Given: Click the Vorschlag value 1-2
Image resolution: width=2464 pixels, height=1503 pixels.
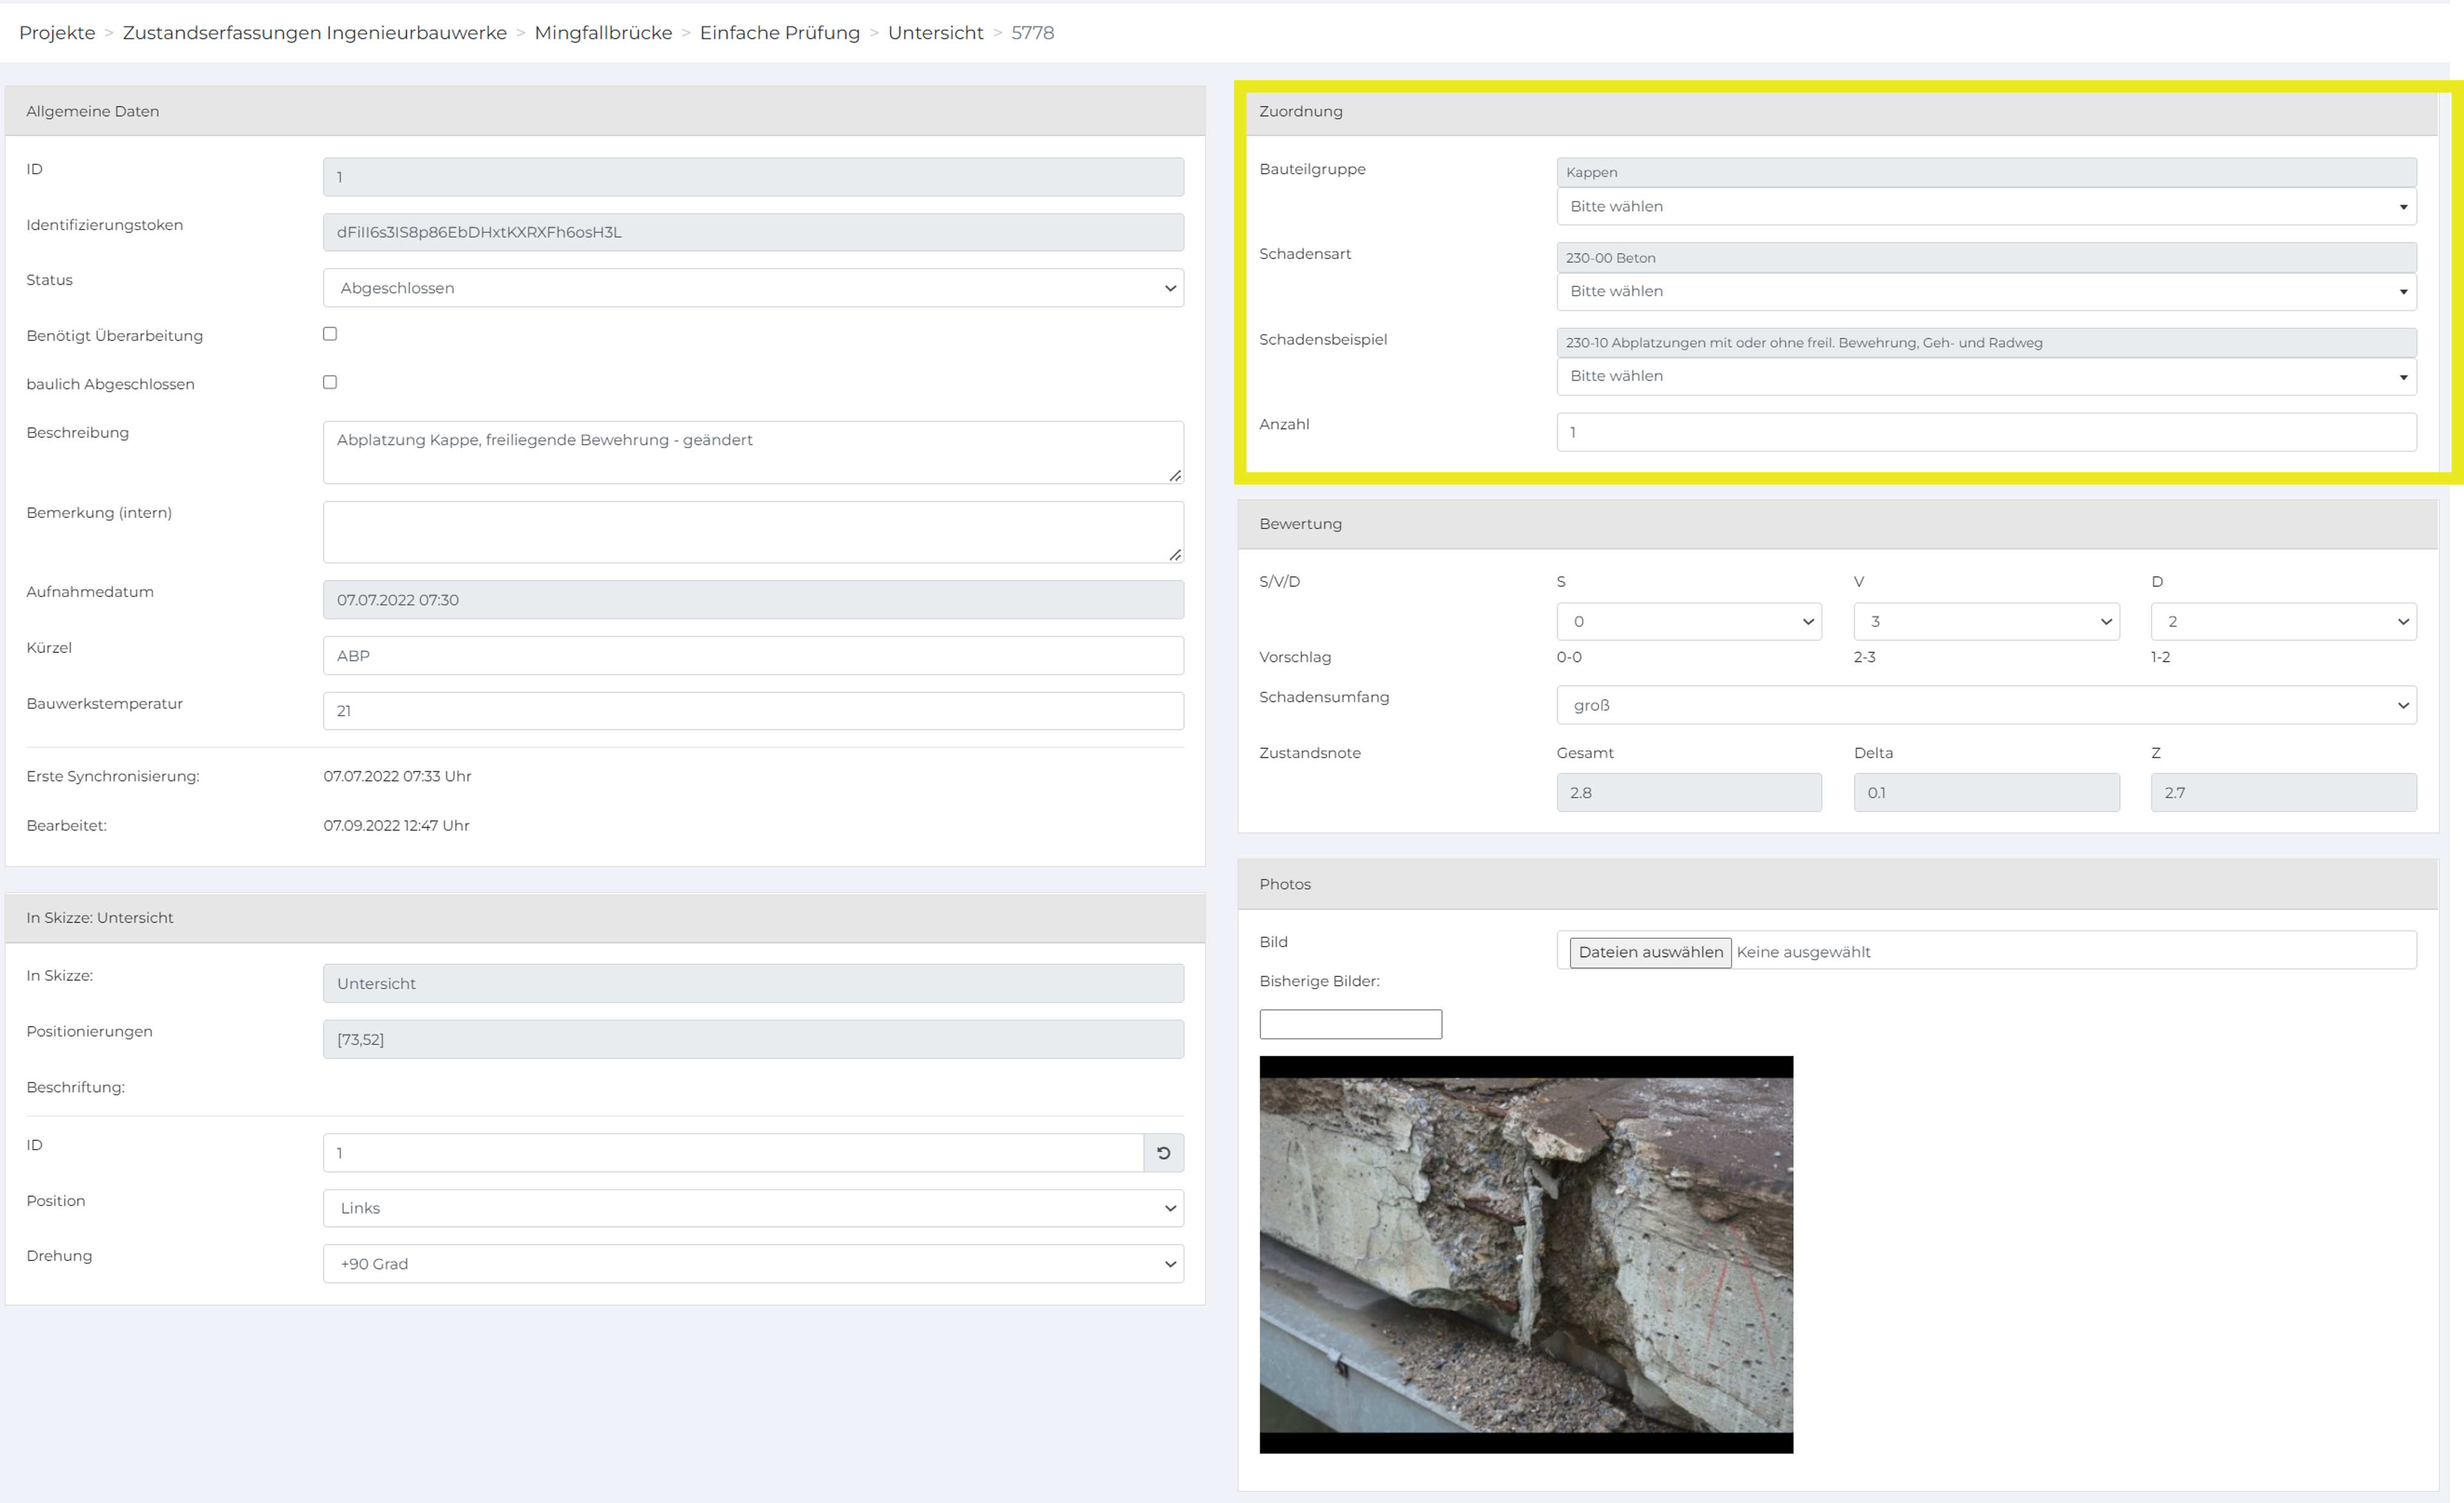Looking at the screenshot, I should (2160, 657).
